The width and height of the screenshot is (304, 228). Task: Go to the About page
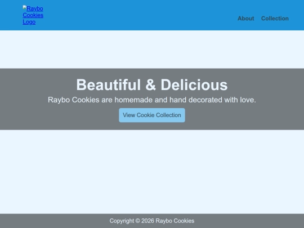[x=245, y=19]
